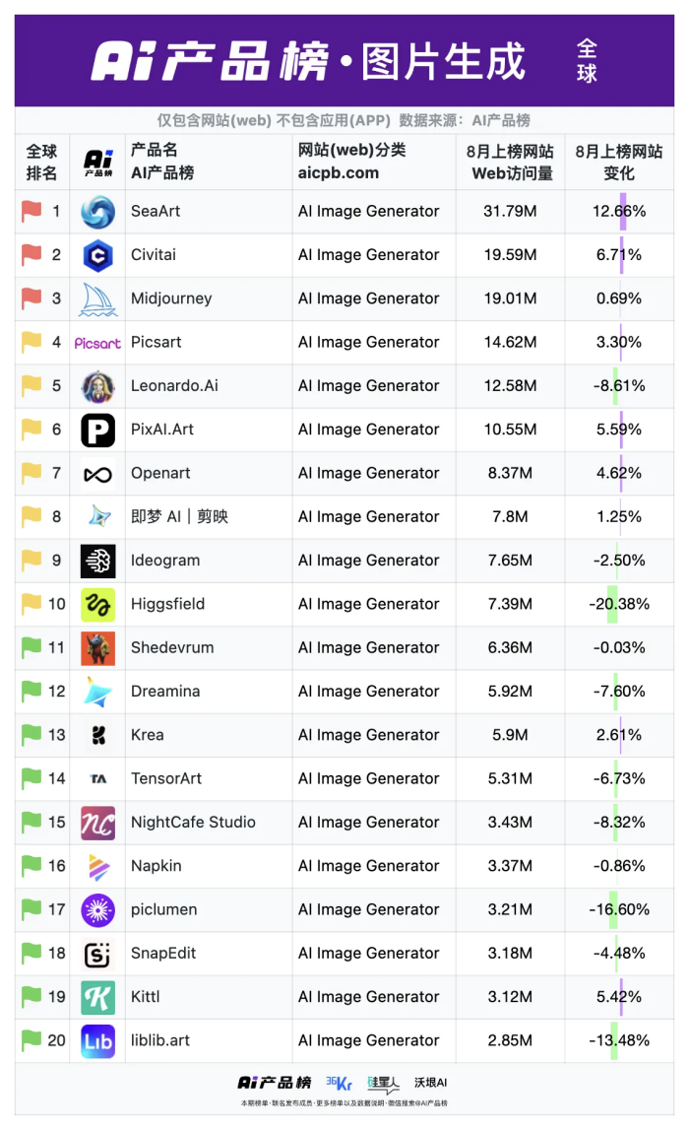Click the NightCafe Studio product name

193,823
